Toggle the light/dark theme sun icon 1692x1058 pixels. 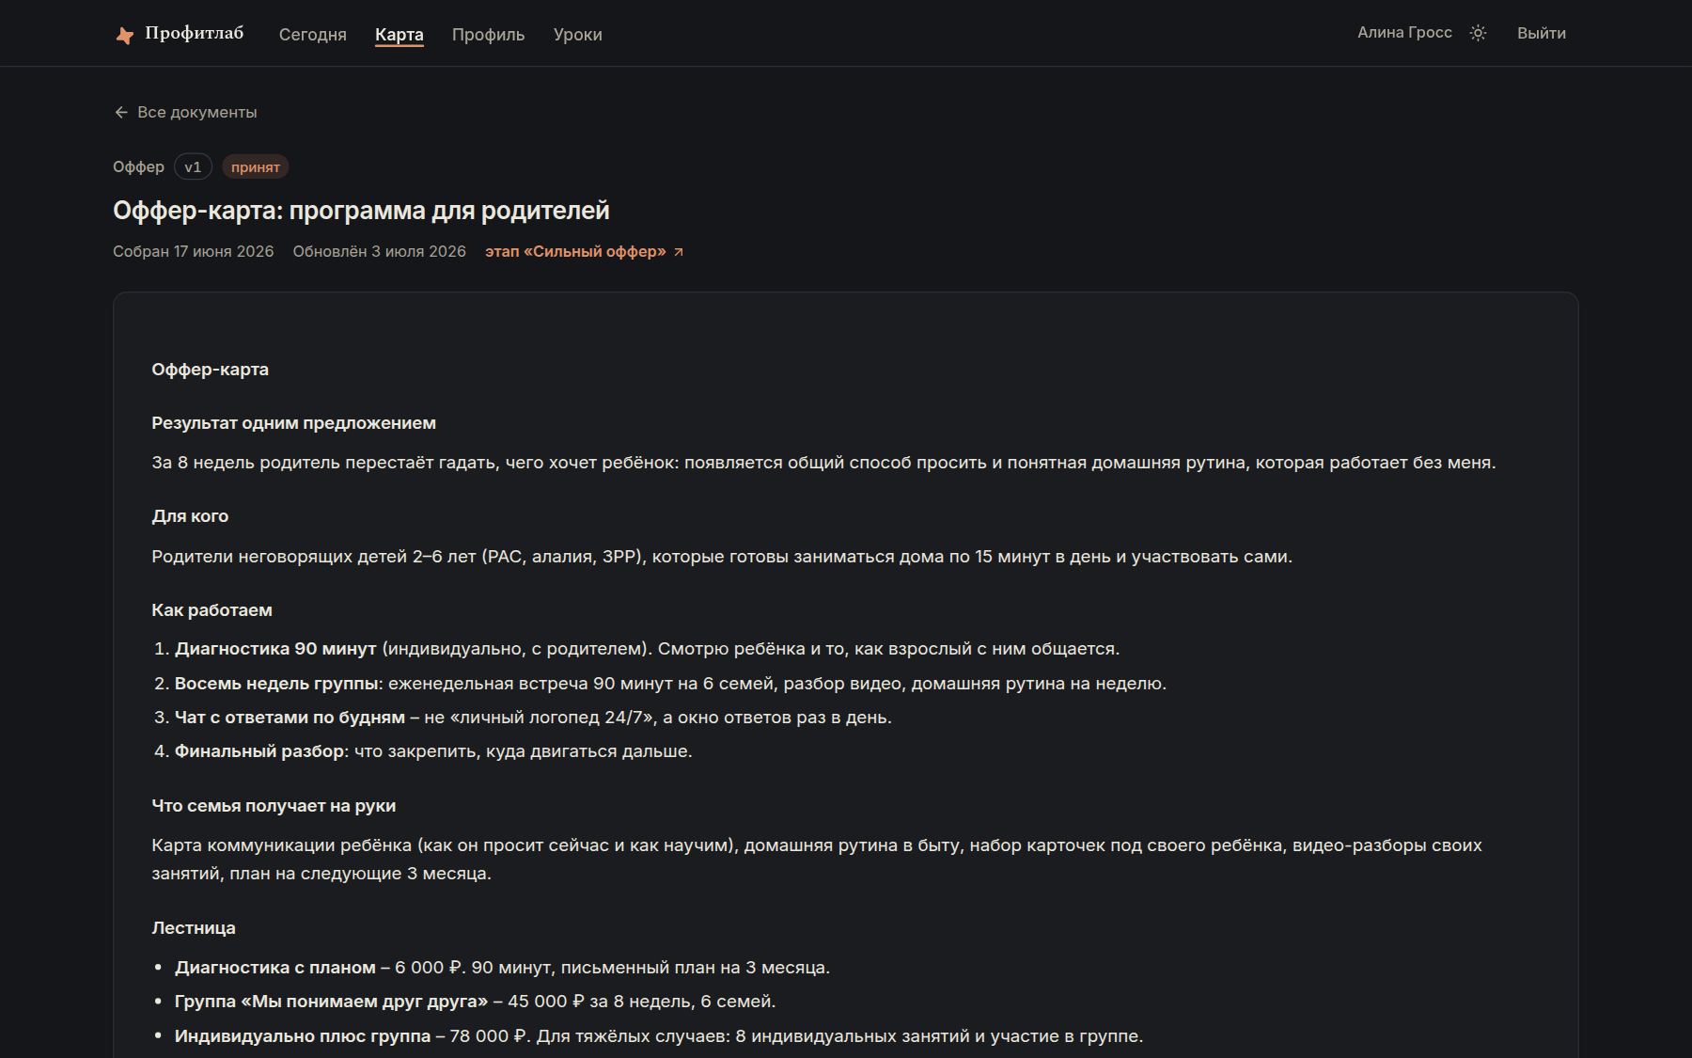click(1478, 33)
